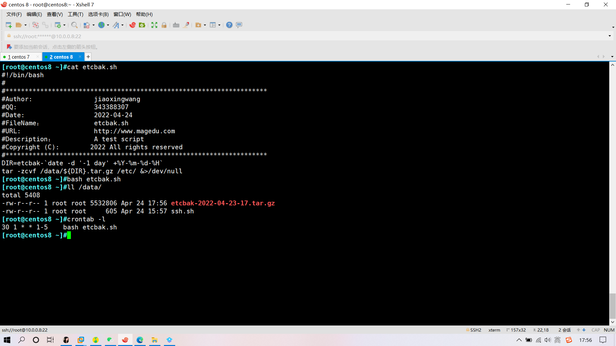Expand the Open folder dropdown arrow
The image size is (616, 346).
[x=25, y=25]
